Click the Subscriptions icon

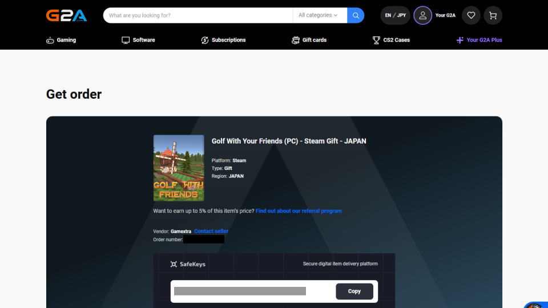point(205,40)
